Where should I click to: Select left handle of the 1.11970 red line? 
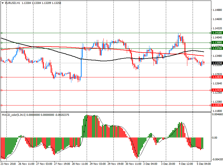tap(1, 105)
